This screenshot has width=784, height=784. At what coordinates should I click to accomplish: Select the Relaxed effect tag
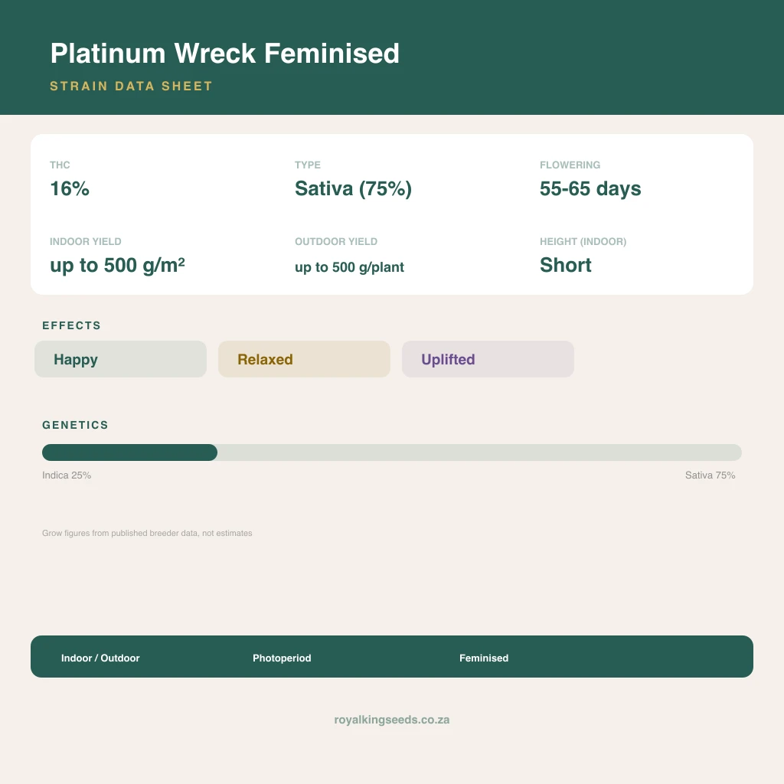click(304, 359)
